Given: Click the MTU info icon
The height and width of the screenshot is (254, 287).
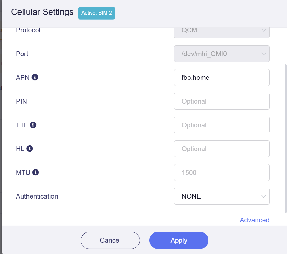Looking at the screenshot, I should tap(36, 172).
